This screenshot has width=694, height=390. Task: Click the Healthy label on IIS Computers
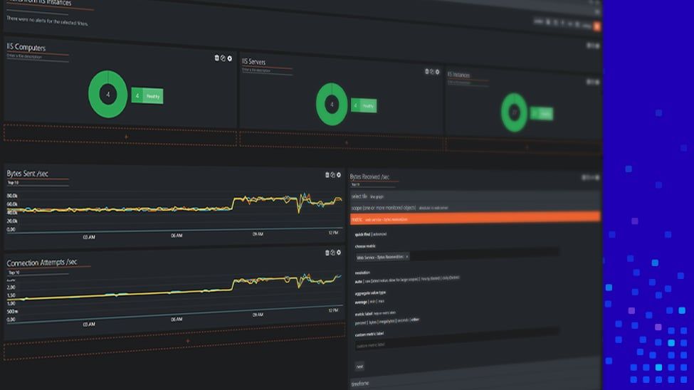(x=154, y=96)
